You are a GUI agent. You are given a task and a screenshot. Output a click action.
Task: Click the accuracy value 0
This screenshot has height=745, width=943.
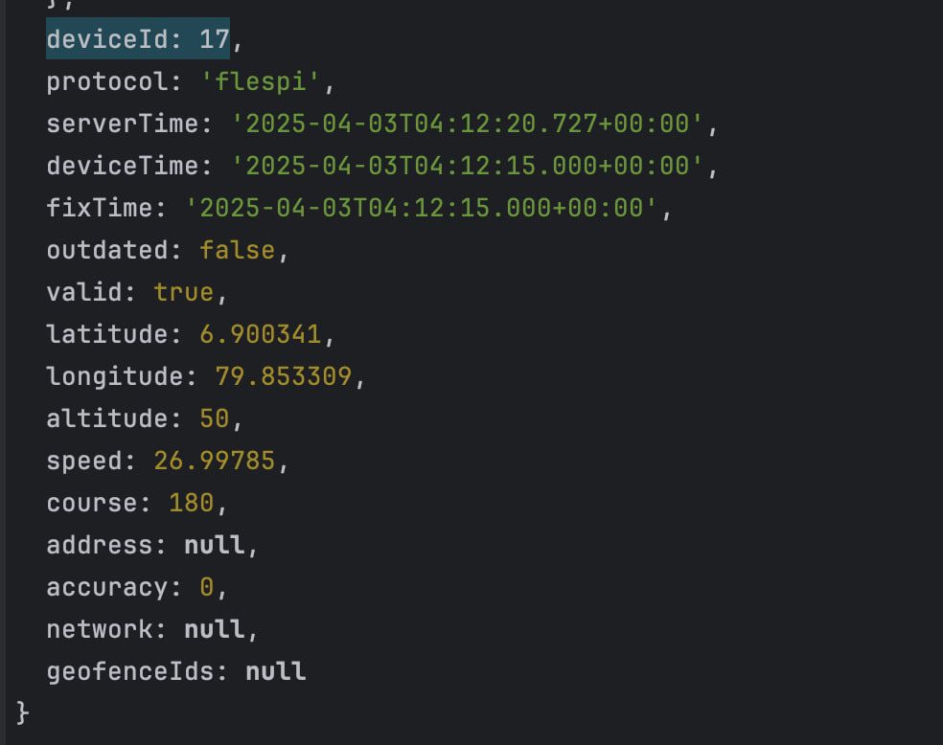(x=207, y=587)
